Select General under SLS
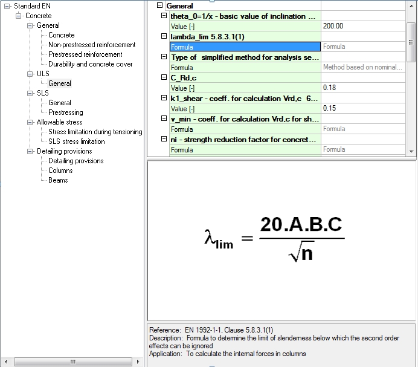This screenshot has width=418, height=367. [60, 103]
